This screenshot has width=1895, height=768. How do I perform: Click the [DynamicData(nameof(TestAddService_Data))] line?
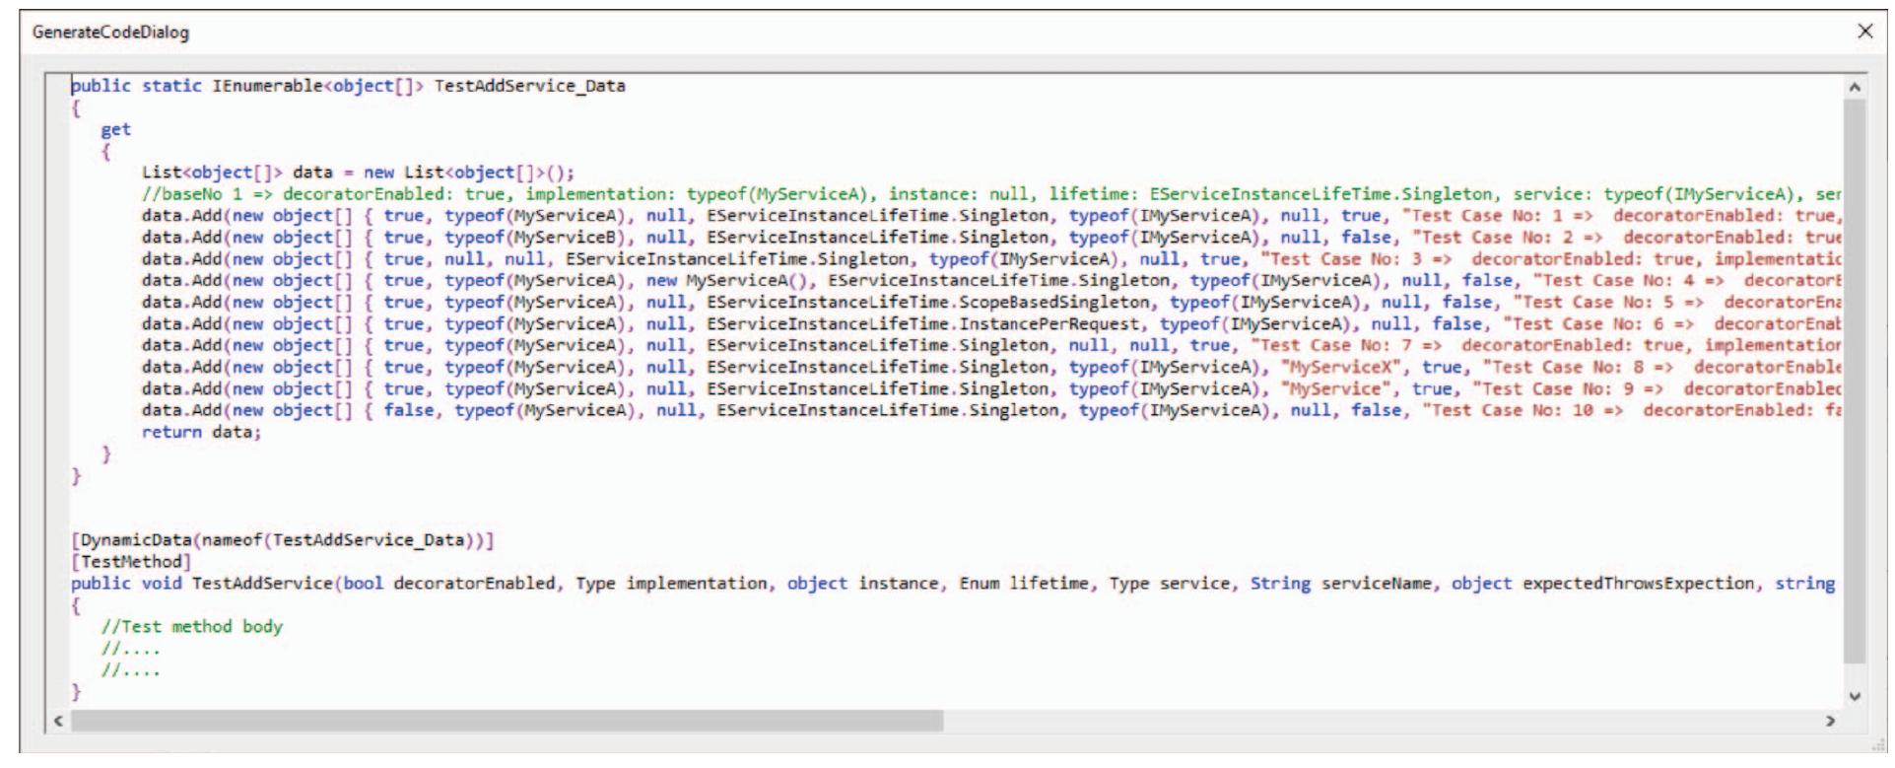[282, 540]
